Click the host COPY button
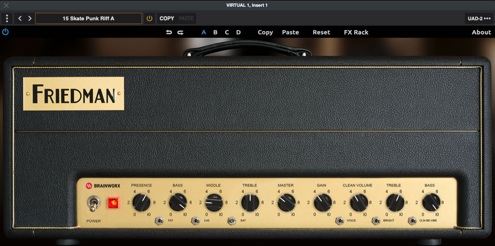495x246 pixels. coord(166,18)
